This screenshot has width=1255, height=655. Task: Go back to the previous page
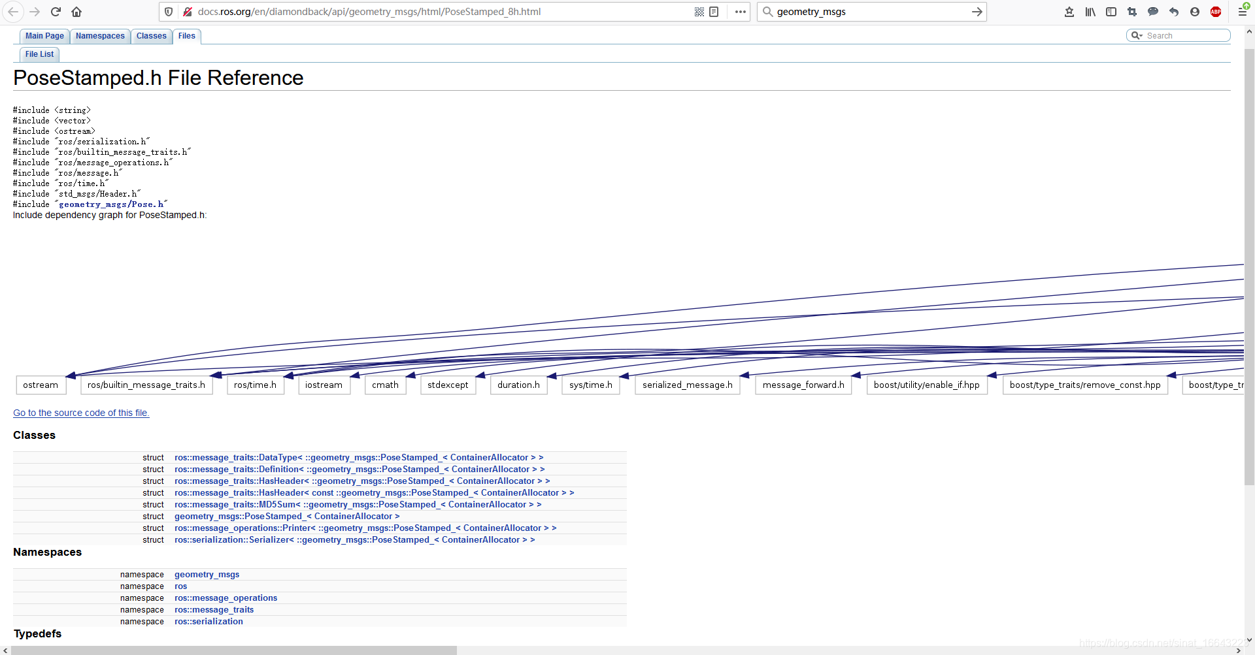click(x=13, y=12)
